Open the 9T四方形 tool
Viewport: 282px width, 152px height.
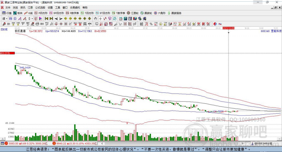coord(103,13)
